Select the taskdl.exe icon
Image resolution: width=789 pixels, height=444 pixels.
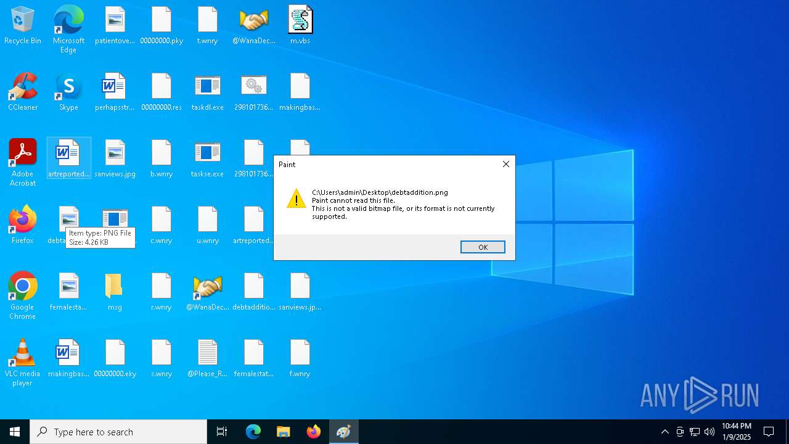pyautogui.click(x=208, y=92)
